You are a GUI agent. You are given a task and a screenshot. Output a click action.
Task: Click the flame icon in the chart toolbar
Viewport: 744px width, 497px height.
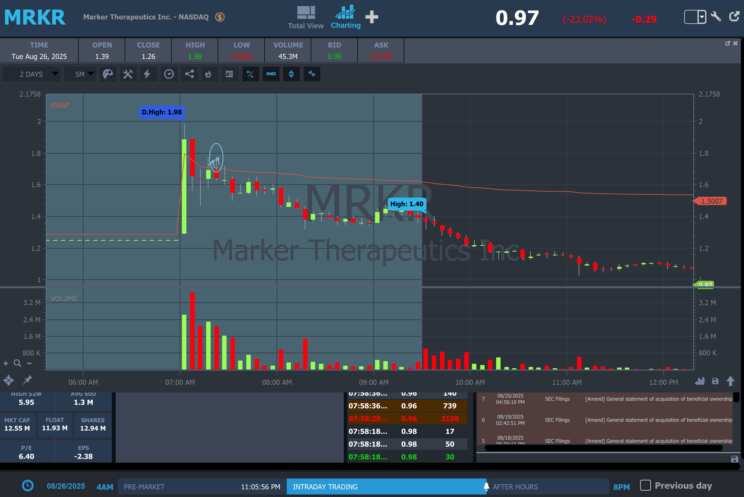tap(208, 74)
